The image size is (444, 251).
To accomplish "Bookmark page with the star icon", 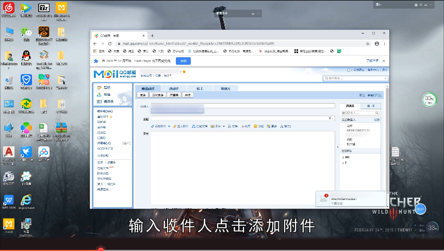I will (368, 44).
